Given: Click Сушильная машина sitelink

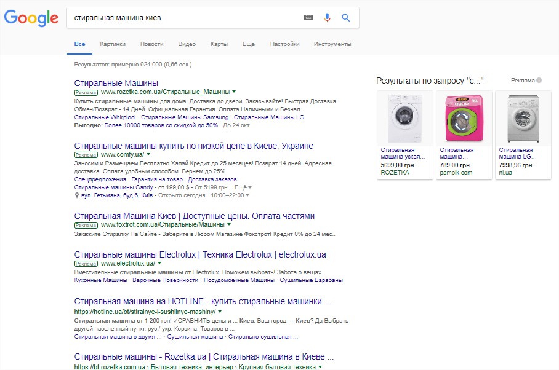Looking at the screenshot, I should pyautogui.click(x=195, y=337).
